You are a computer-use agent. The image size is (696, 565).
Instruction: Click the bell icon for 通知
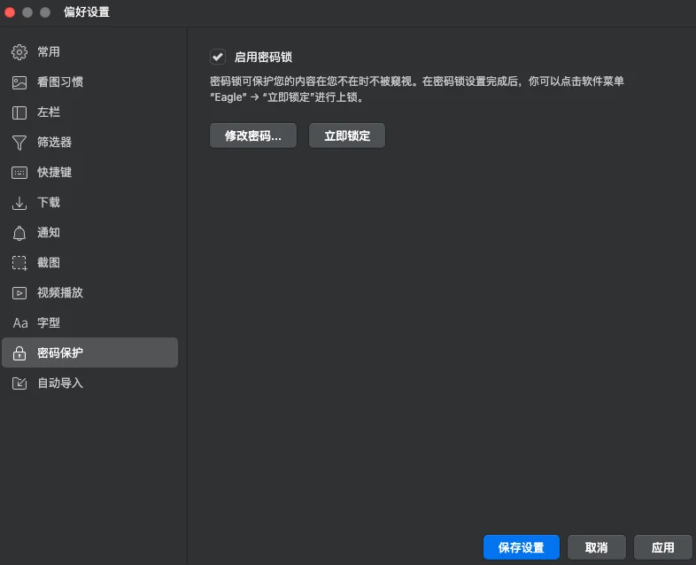point(19,233)
